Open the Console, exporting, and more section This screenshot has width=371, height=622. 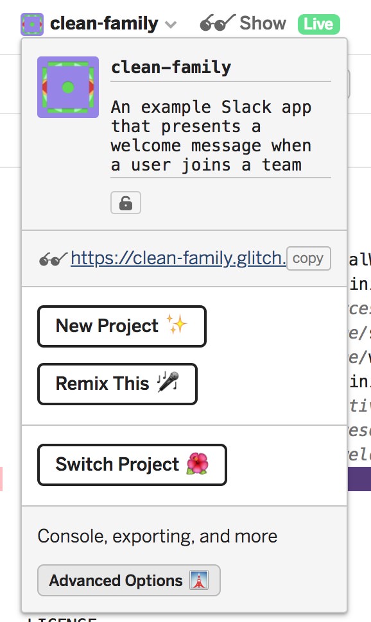click(157, 536)
